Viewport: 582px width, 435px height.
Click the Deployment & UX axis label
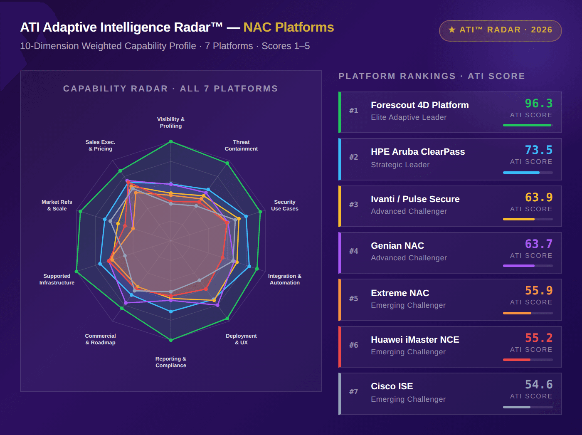pos(241,339)
